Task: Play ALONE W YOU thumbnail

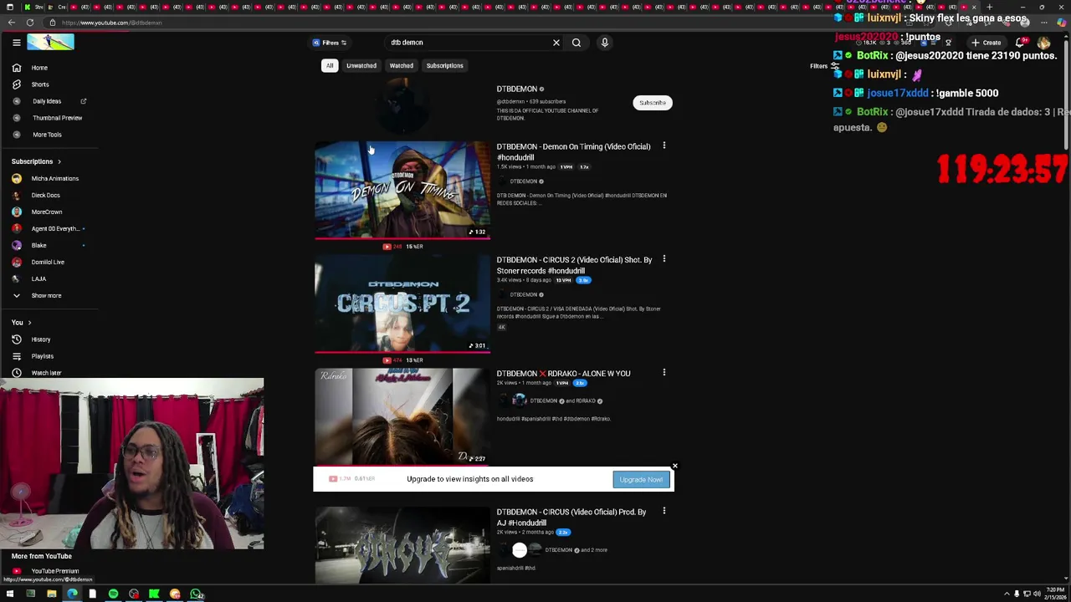Action: 402,416
